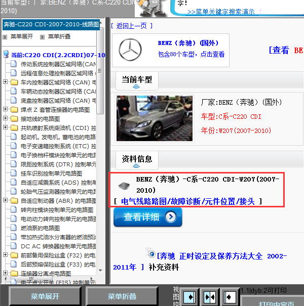The width and height of the screenshot is (304, 306).
Task: Click the folder icon for 连接器分离点电路图
Action: click(14, 274)
